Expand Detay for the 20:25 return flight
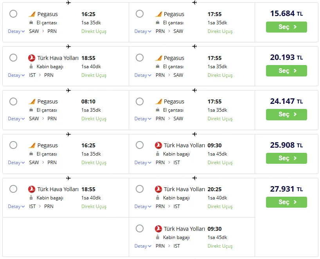Image resolution: width=320 pixels, height=259 pixels. (x=143, y=206)
